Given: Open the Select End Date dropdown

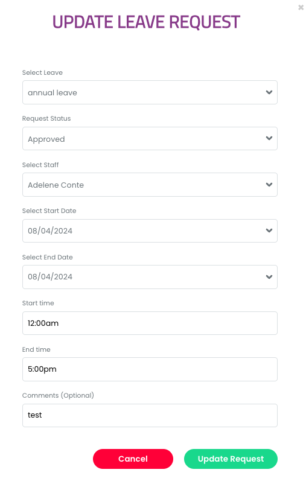Looking at the screenshot, I should coord(150,277).
